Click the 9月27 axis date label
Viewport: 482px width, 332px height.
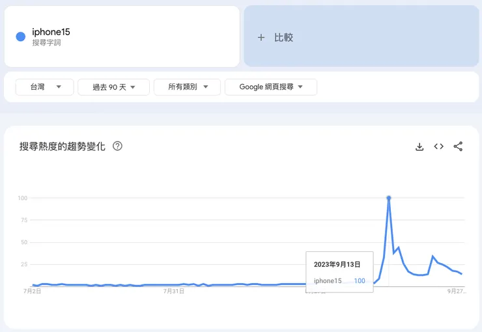[x=457, y=291]
